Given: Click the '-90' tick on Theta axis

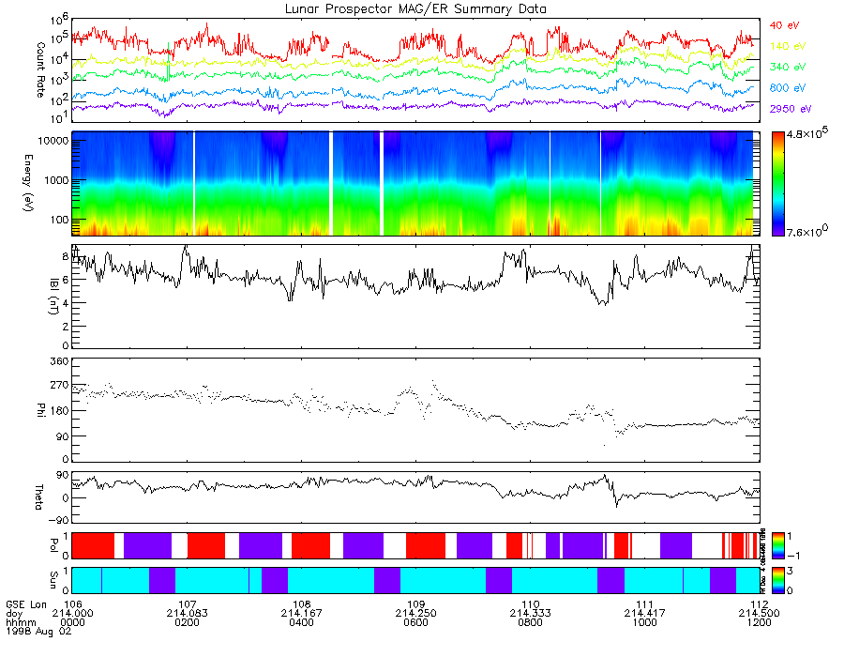Looking at the screenshot, I should point(58,520).
